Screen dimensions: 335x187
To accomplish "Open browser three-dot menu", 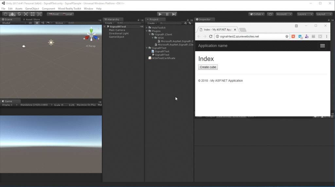I will click(x=326, y=36).
